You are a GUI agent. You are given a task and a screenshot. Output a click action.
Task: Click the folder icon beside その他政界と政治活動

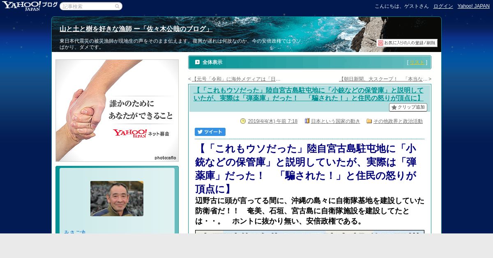pos(369,121)
